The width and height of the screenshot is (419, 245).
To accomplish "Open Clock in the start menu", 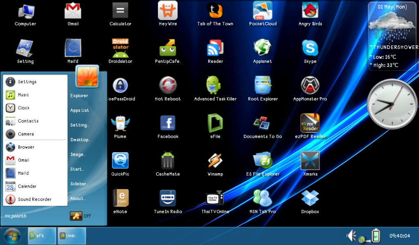I will (x=35, y=108).
